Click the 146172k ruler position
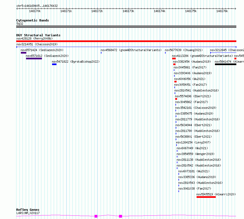Viewport: 244px width, 219px height. pos(97,11)
